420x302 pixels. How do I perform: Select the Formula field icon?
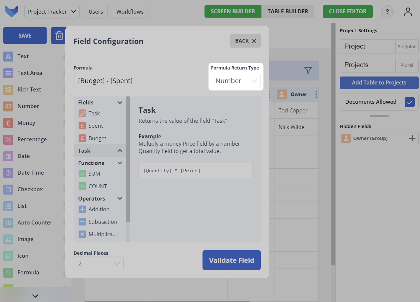8,272
